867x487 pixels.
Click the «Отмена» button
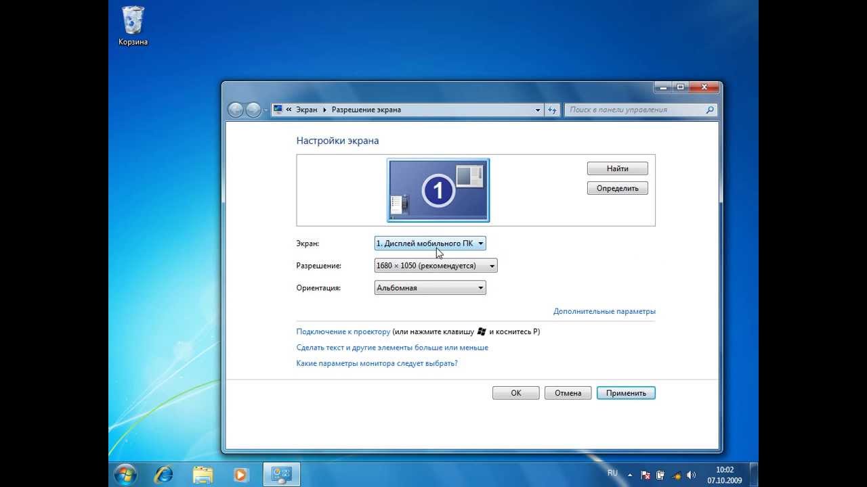pos(568,393)
